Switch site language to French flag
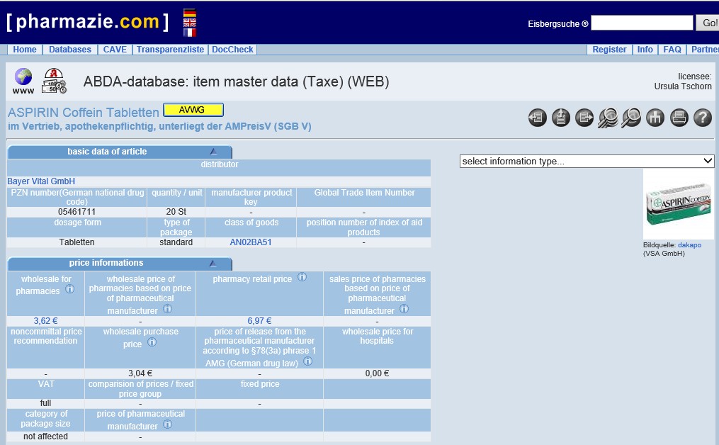Screen dimensions: 719x445 tap(189, 32)
